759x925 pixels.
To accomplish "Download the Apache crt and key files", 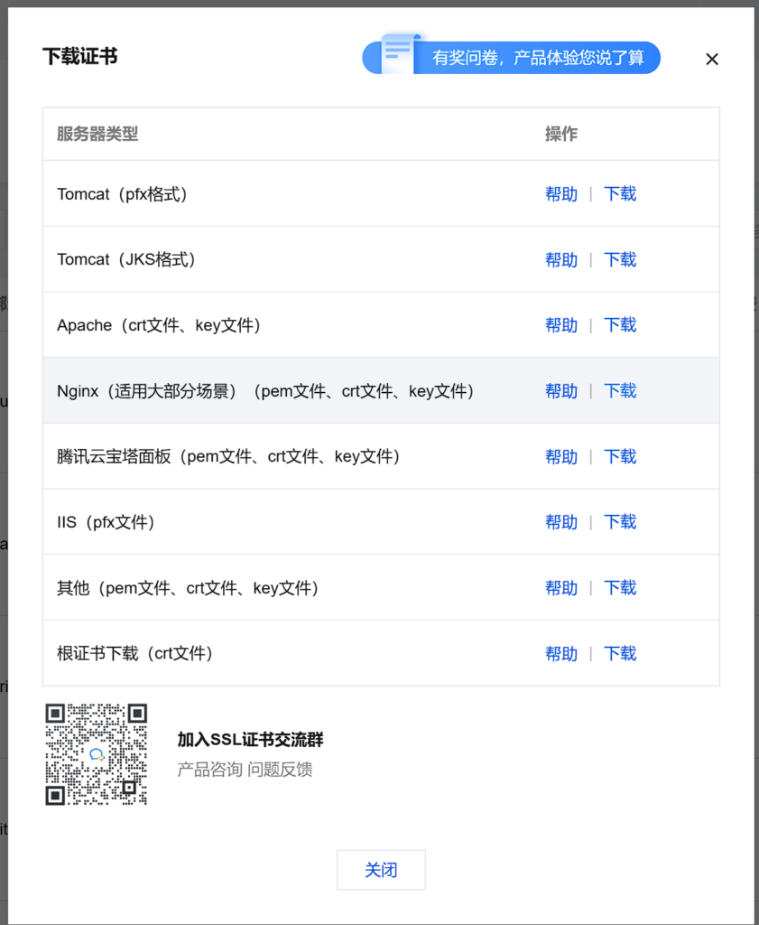I will click(620, 325).
